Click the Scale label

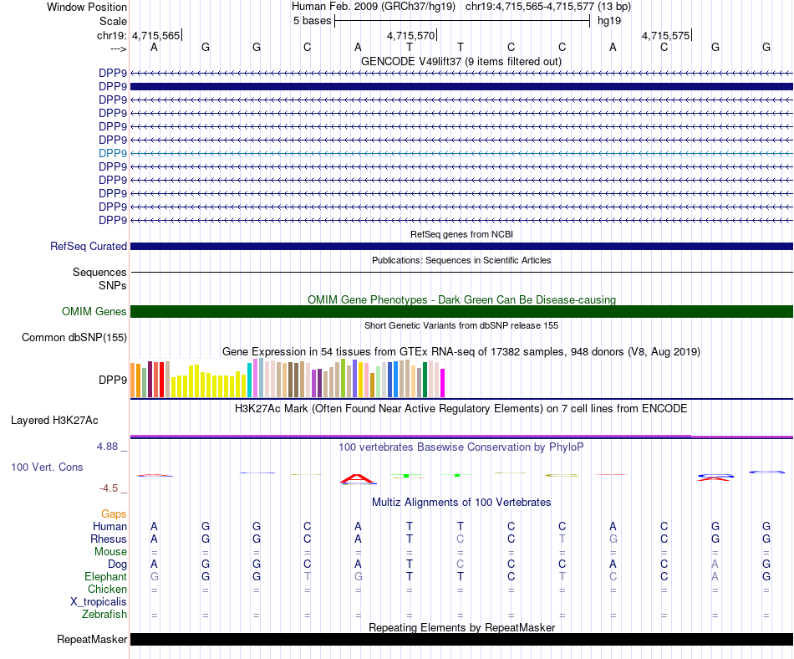(x=113, y=21)
